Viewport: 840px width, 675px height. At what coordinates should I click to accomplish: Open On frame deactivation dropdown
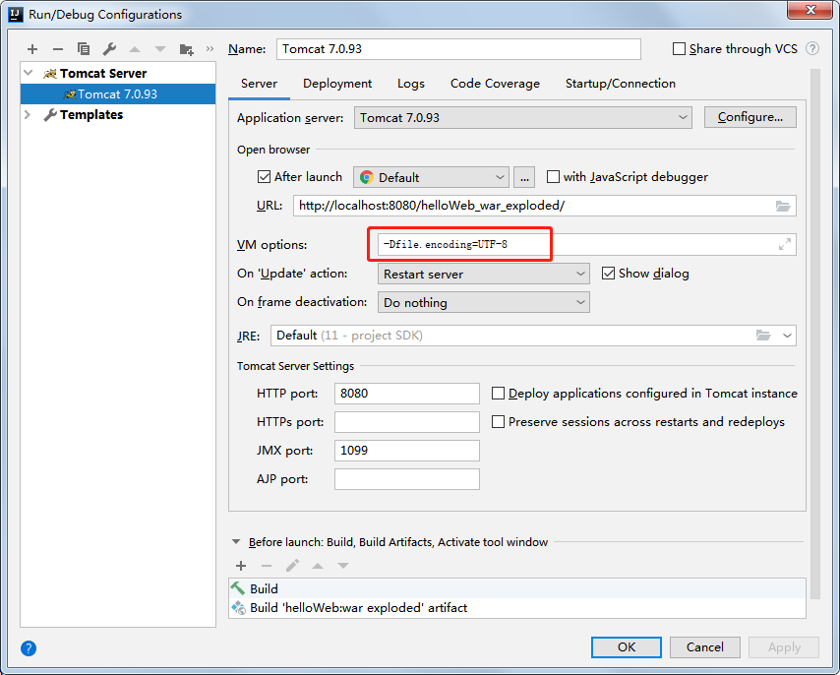[484, 302]
